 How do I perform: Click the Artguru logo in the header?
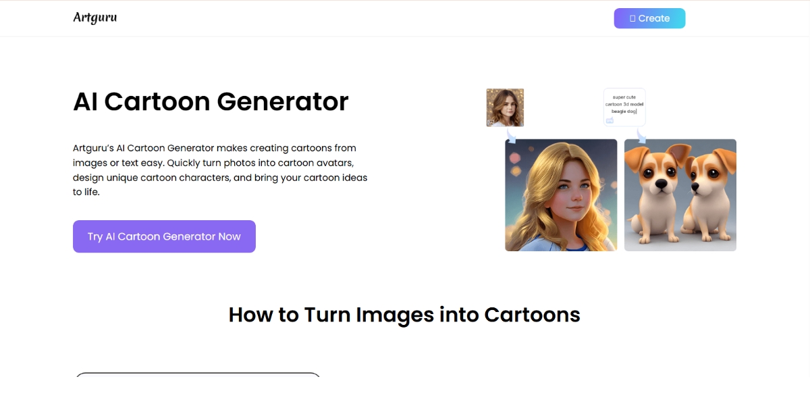(x=94, y=18)
